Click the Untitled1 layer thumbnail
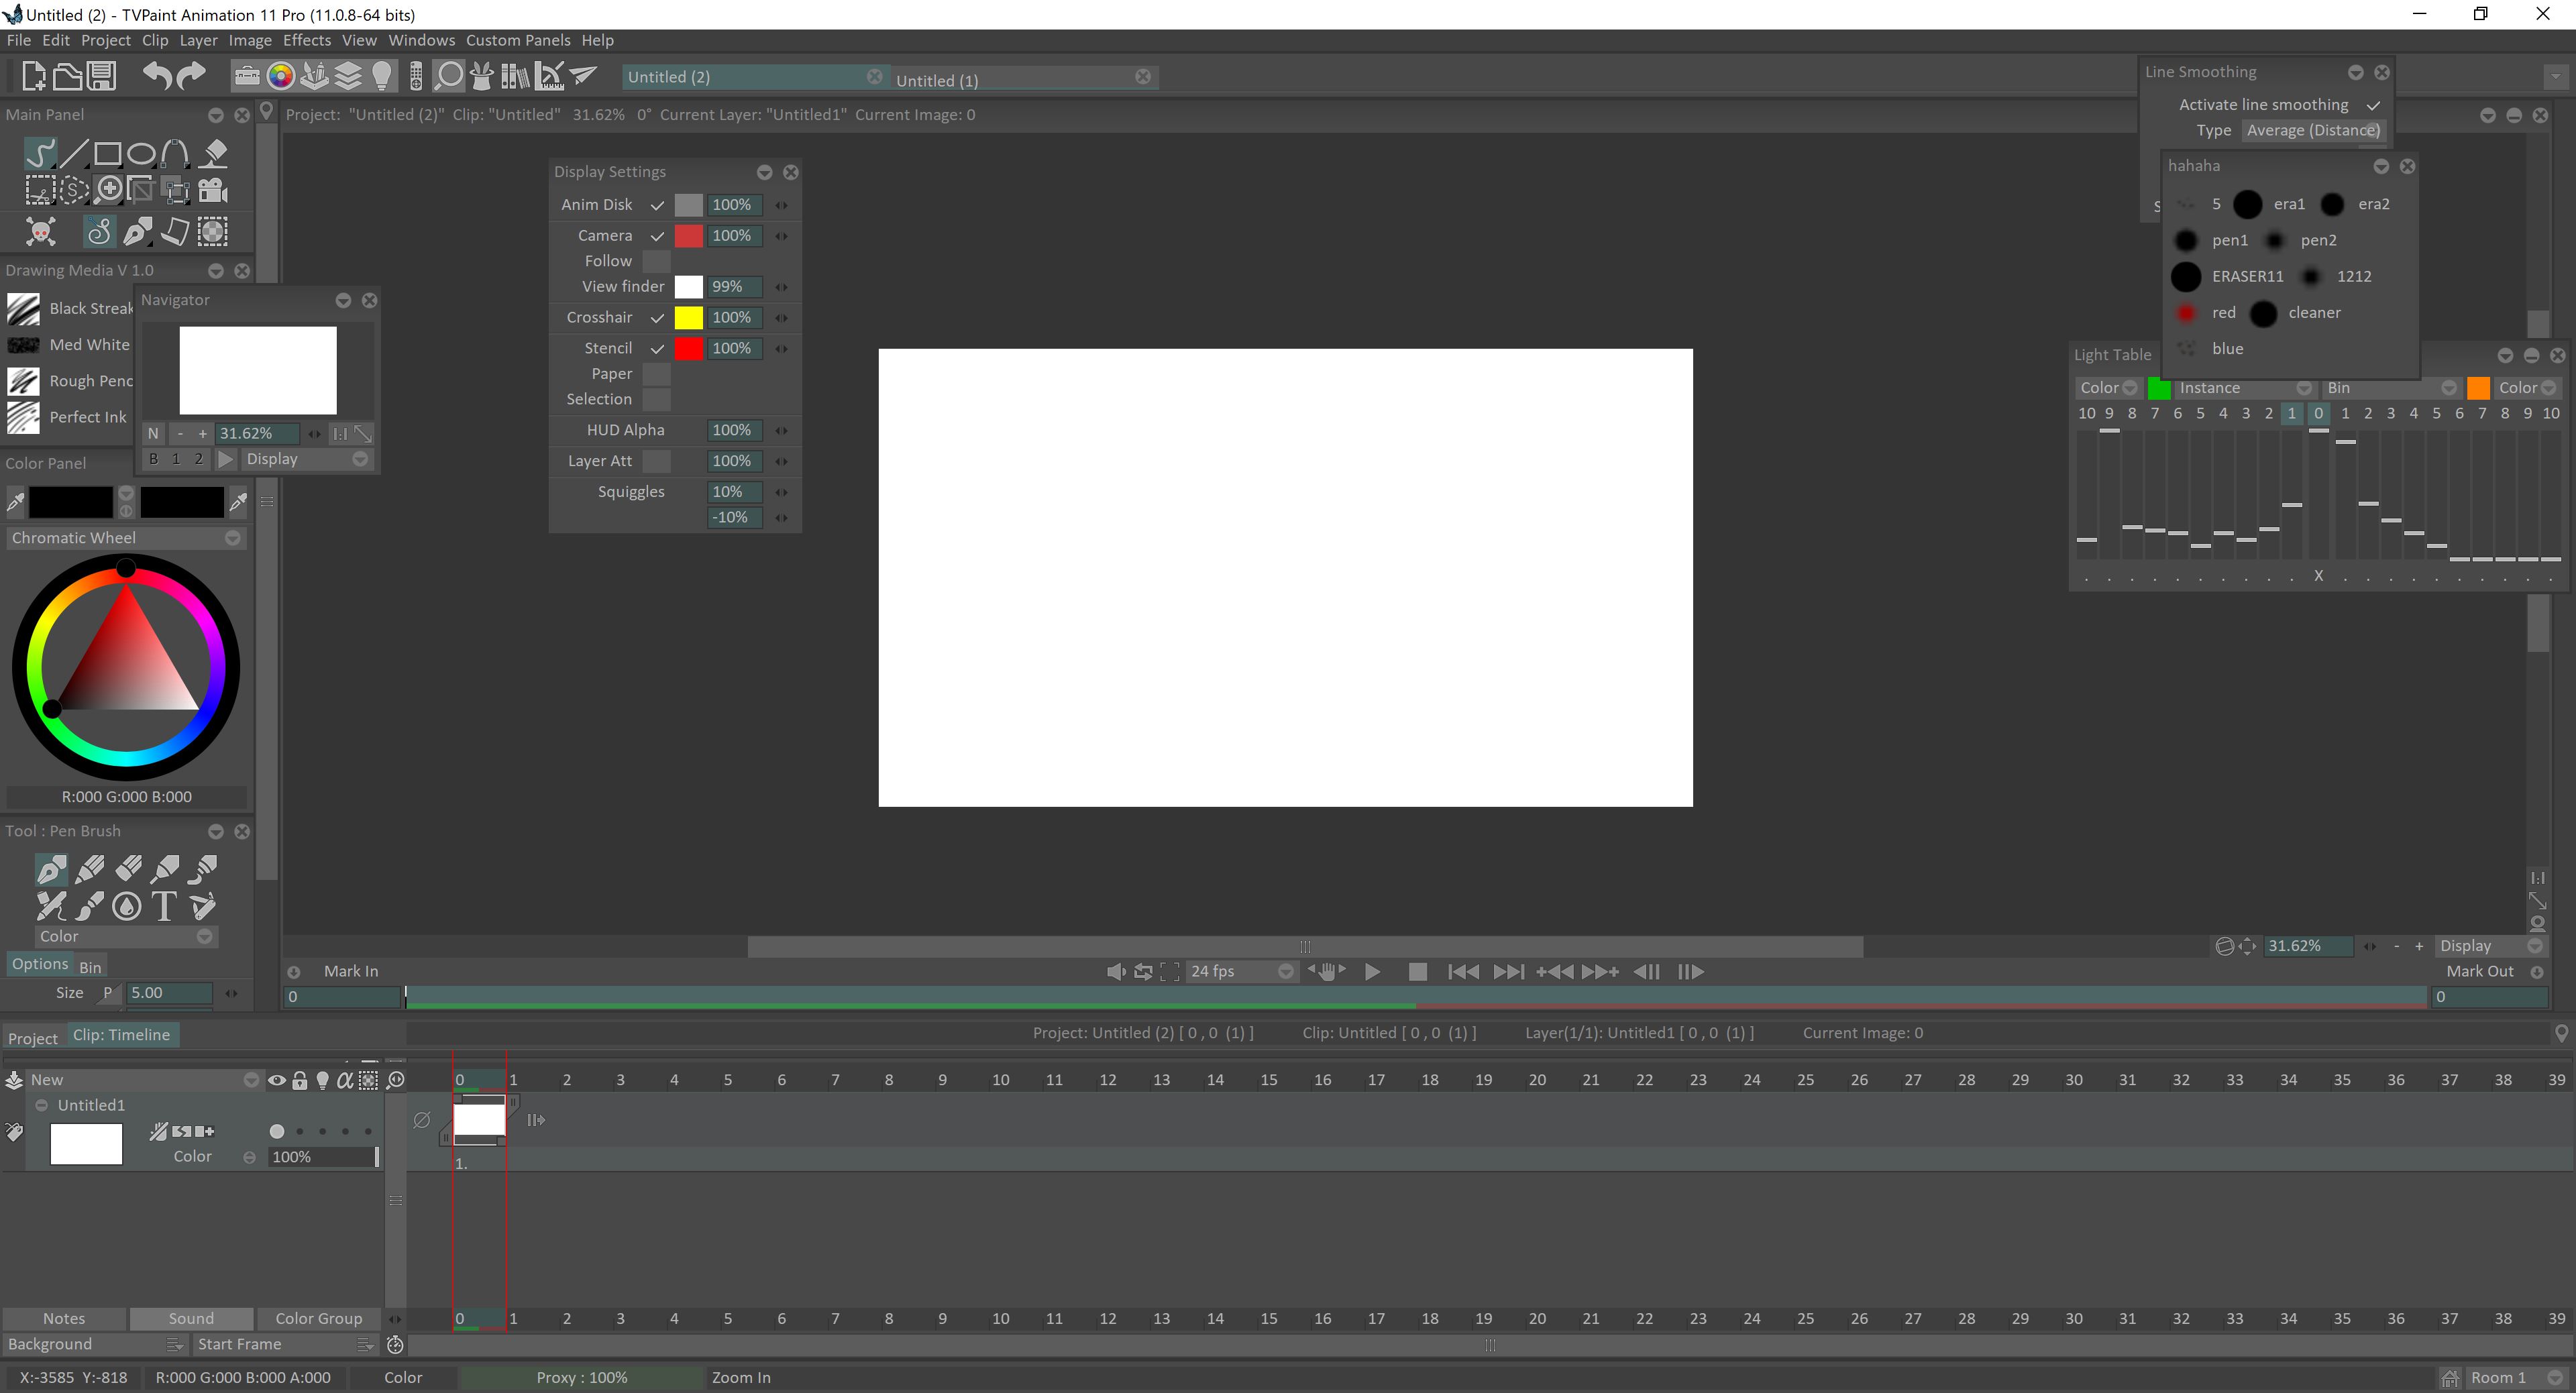Viewport: 2576px width, 1393px height. click(x=86, y=1144)
